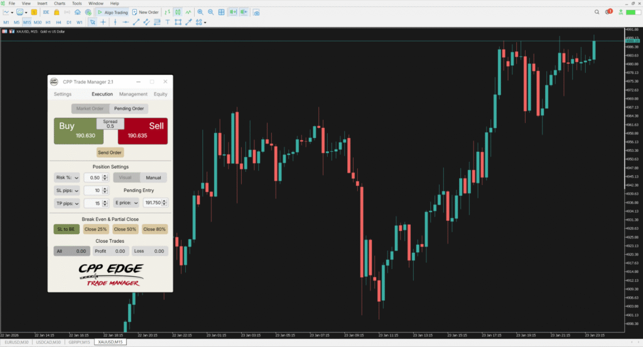
Task: Switch to GBPJPY,M15 chart tab
Action: 79,342
